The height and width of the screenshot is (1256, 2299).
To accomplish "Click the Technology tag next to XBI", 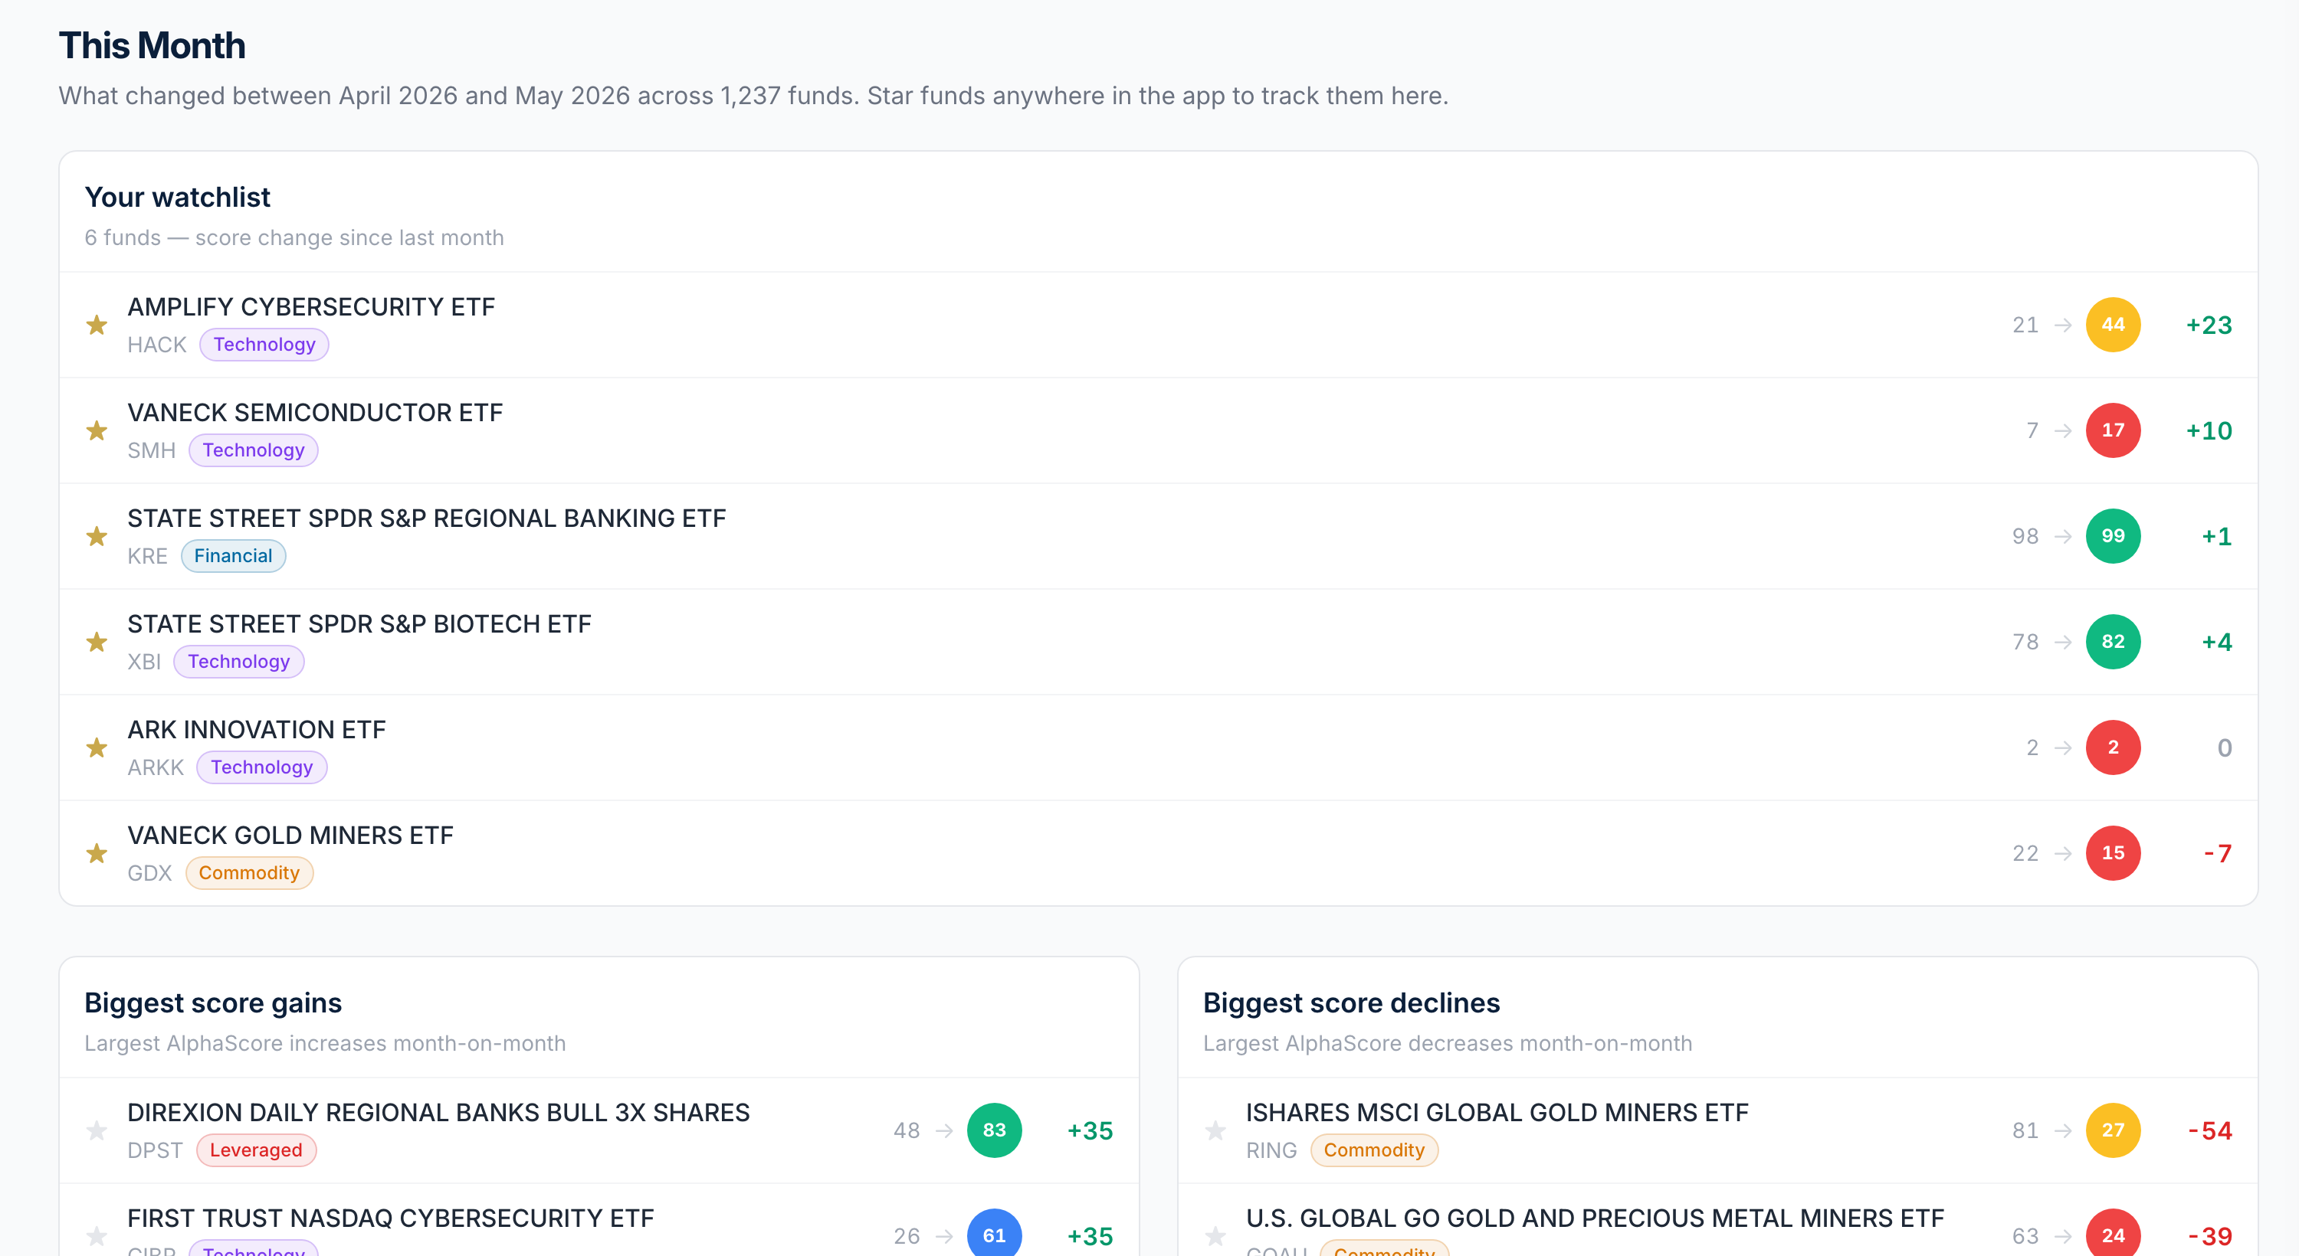I will [x=238, y=662].
